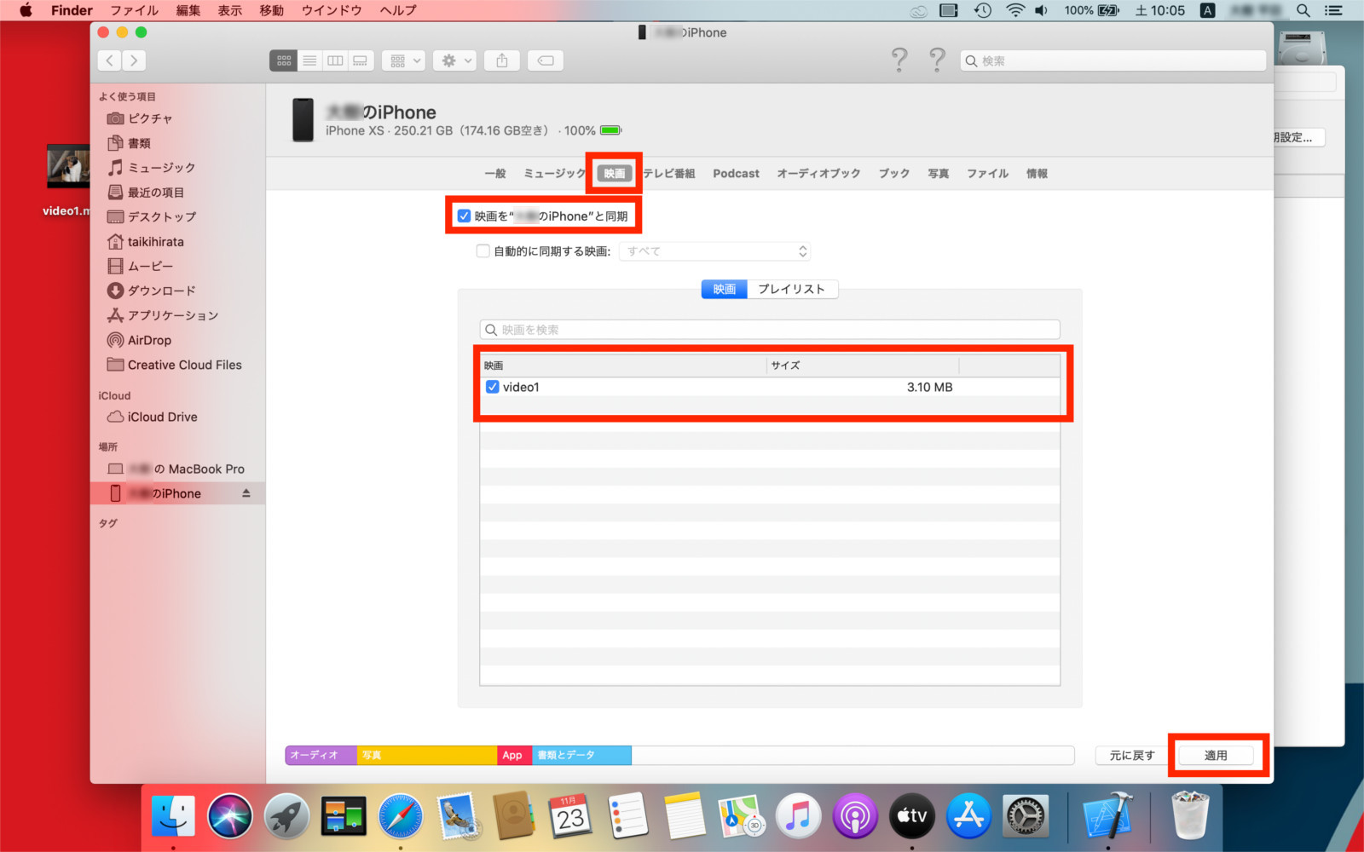Open the ファイル menu in menu bar

pyautogui.click(x=134, y=10)
